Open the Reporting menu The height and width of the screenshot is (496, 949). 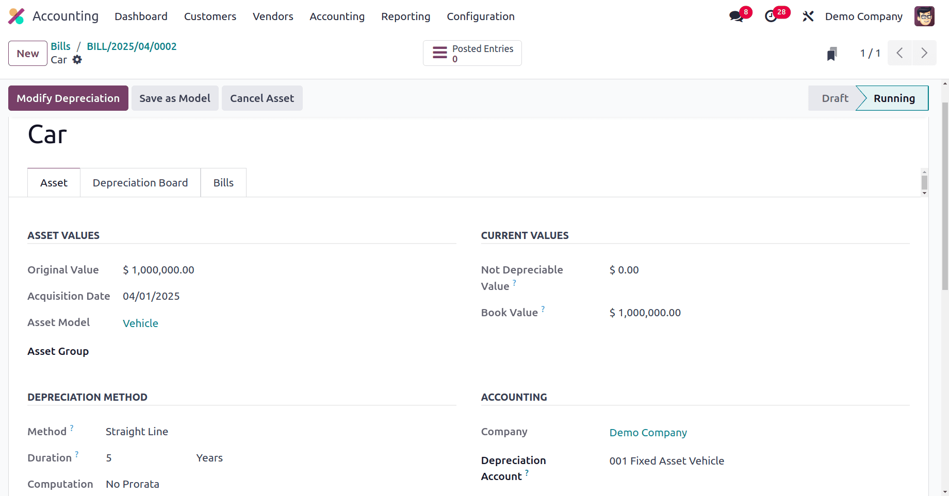point(405,16)
